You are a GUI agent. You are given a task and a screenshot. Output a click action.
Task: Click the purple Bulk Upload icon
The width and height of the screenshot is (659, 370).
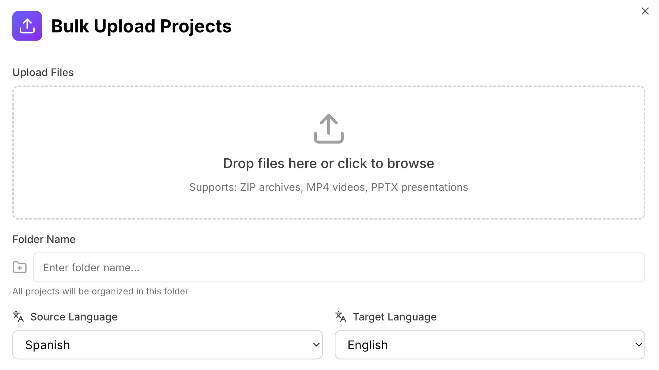[x=27, y=26]
